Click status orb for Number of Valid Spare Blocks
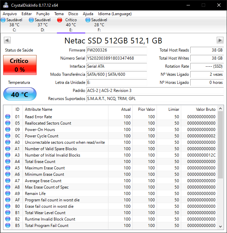Viewport: 227px width, 233px height. pyautogui.click(x=8, y=148)
